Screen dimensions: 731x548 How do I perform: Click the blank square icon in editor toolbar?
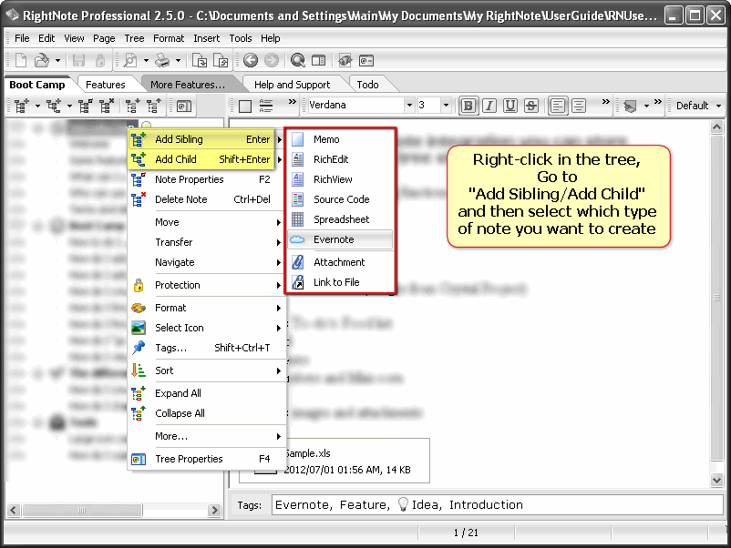coord(245,107)
